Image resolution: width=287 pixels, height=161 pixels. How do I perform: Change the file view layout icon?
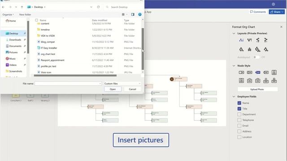(123, 14)
